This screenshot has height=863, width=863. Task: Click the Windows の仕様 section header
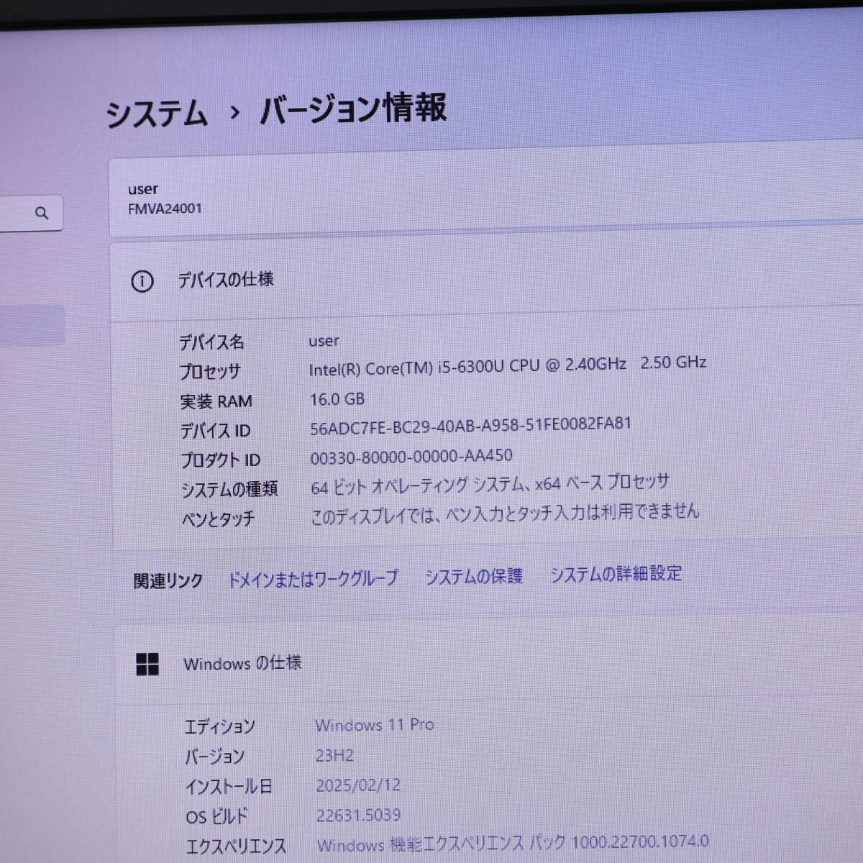pos(242,663)
